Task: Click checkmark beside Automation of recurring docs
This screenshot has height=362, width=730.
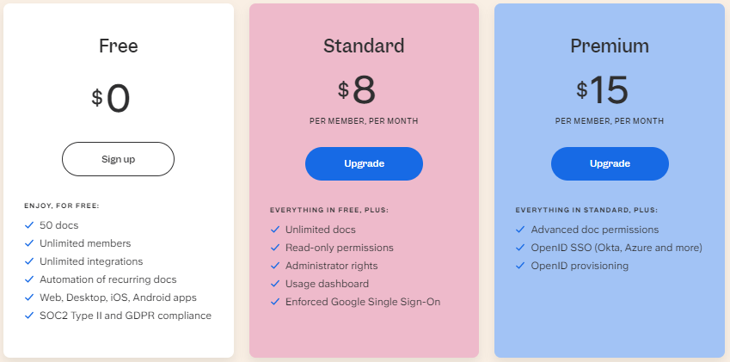Action: (29, 279)
